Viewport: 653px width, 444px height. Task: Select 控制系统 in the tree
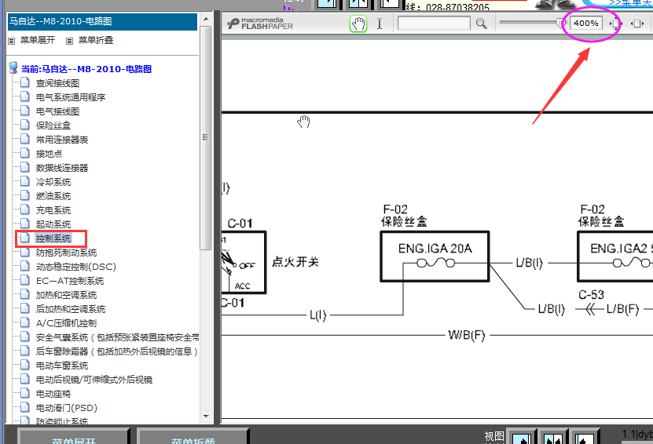53,238
